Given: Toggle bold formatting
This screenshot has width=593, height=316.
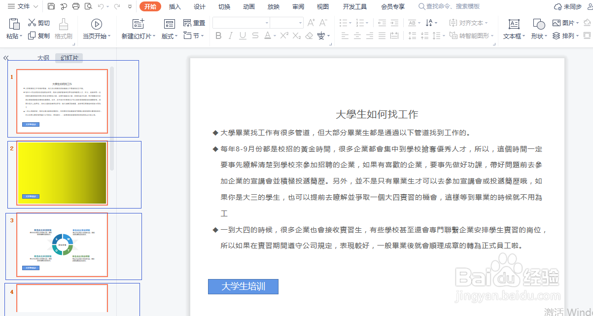Looking at the screenshot, I should tap(218, 35).
